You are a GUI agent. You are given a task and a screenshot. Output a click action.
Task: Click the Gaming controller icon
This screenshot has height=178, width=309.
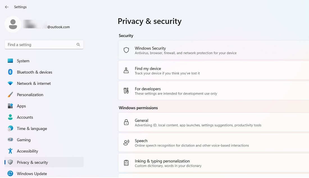(x=10, y=140)
